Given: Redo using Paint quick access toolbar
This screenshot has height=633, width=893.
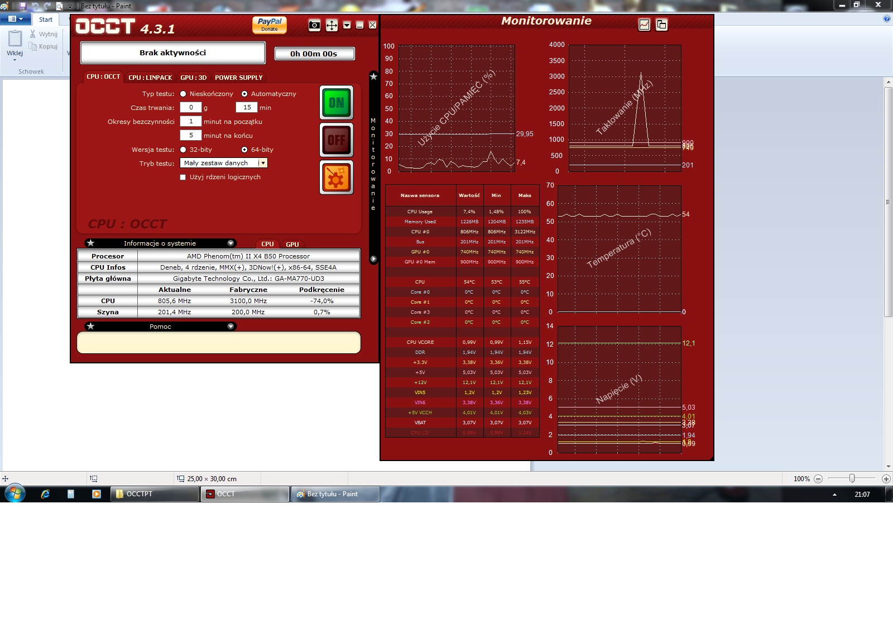Looking at the screenshot, I should [47, 6].
